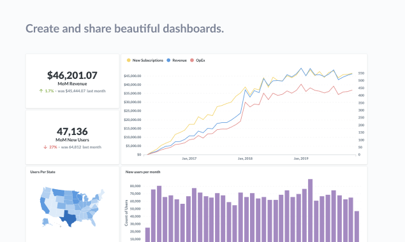
Task: Click the 50,000 y-axis label
Action: [x=135, y=209]
